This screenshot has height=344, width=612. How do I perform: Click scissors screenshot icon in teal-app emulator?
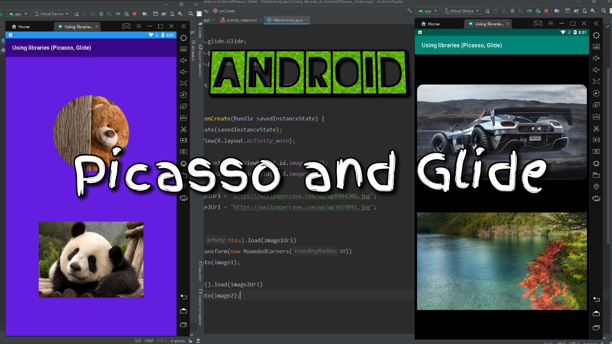click(x=596, y=129)
